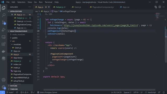
Task: Open the Terminal menu
Action: [x=49, y=2]
